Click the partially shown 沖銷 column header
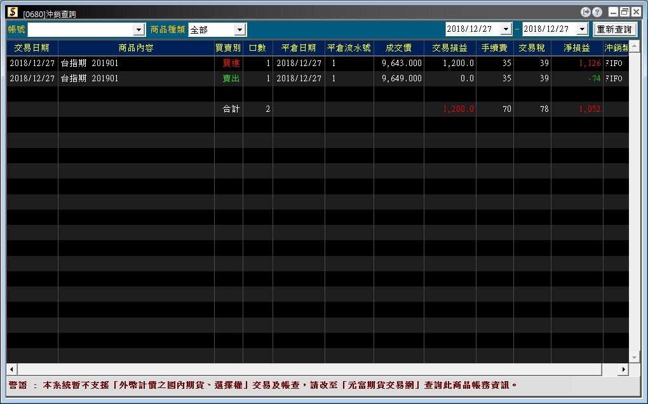 coord(616,48)
